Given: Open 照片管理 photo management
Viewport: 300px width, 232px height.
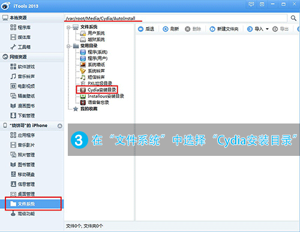Looking at the screenshot, I should [x=23, y=155].
